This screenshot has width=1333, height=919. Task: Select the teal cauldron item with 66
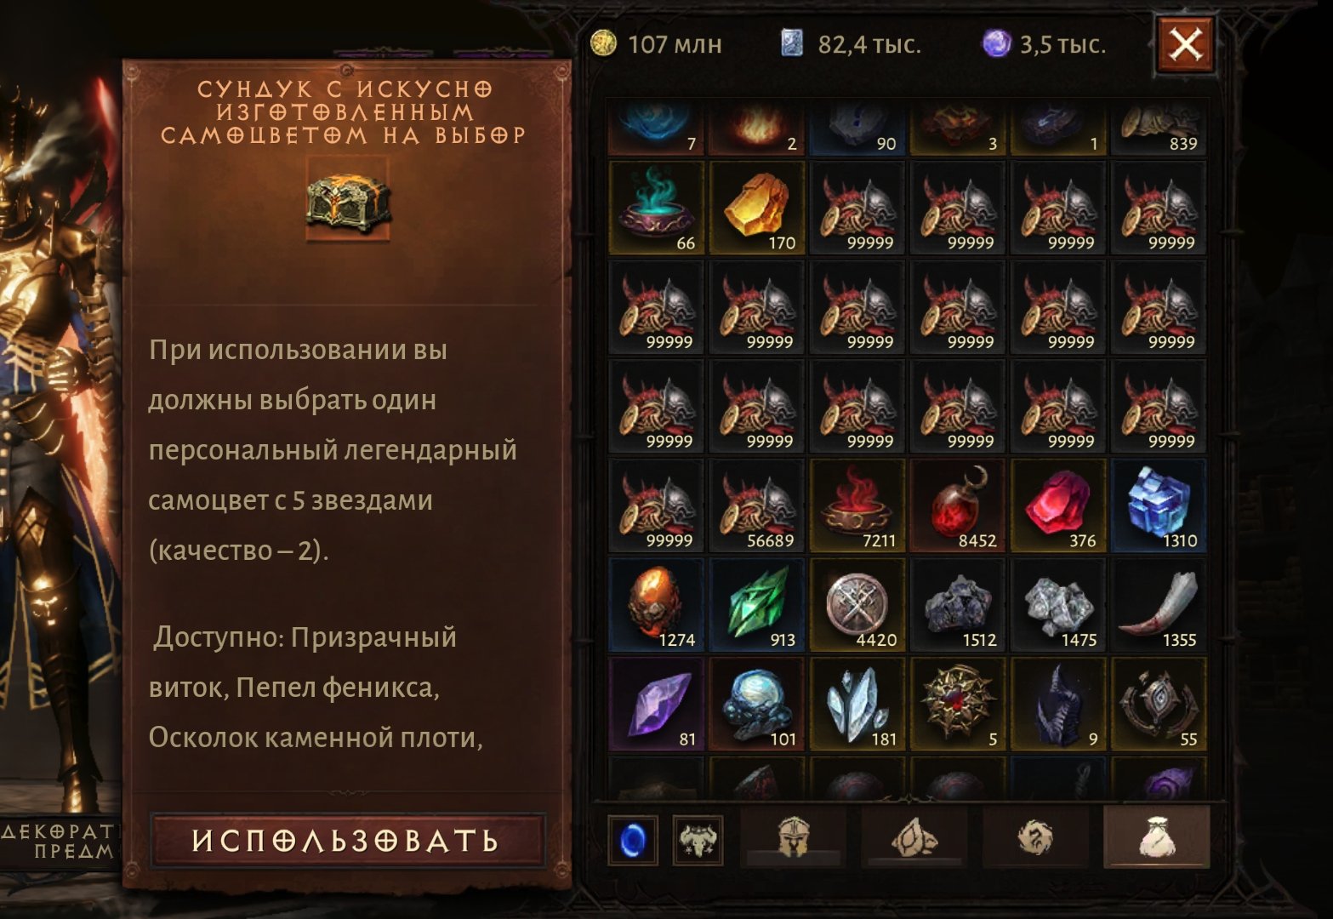pos(657,208)
